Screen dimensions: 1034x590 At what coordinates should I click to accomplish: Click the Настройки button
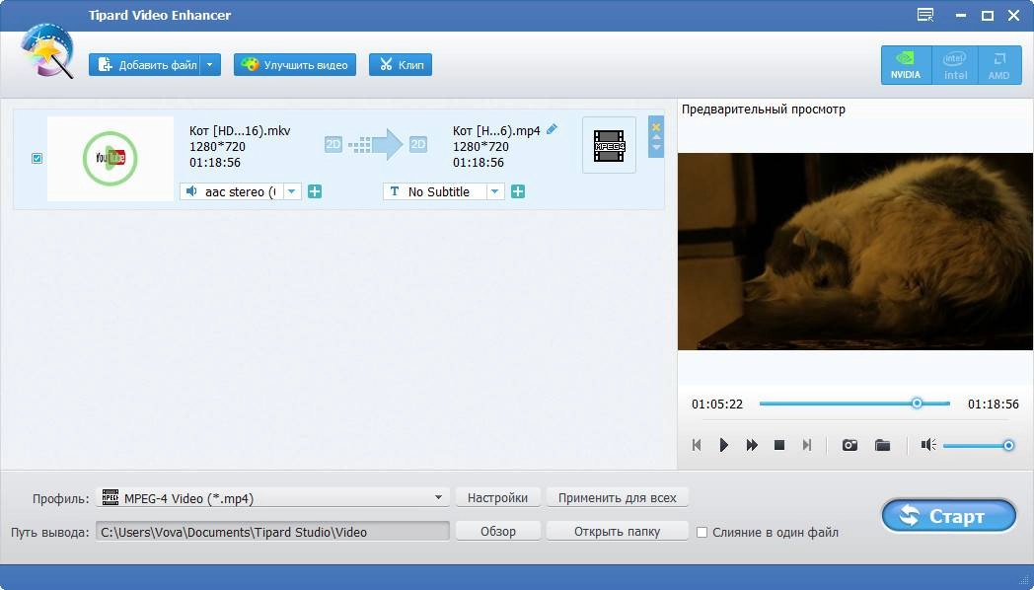tap(498, 497)
